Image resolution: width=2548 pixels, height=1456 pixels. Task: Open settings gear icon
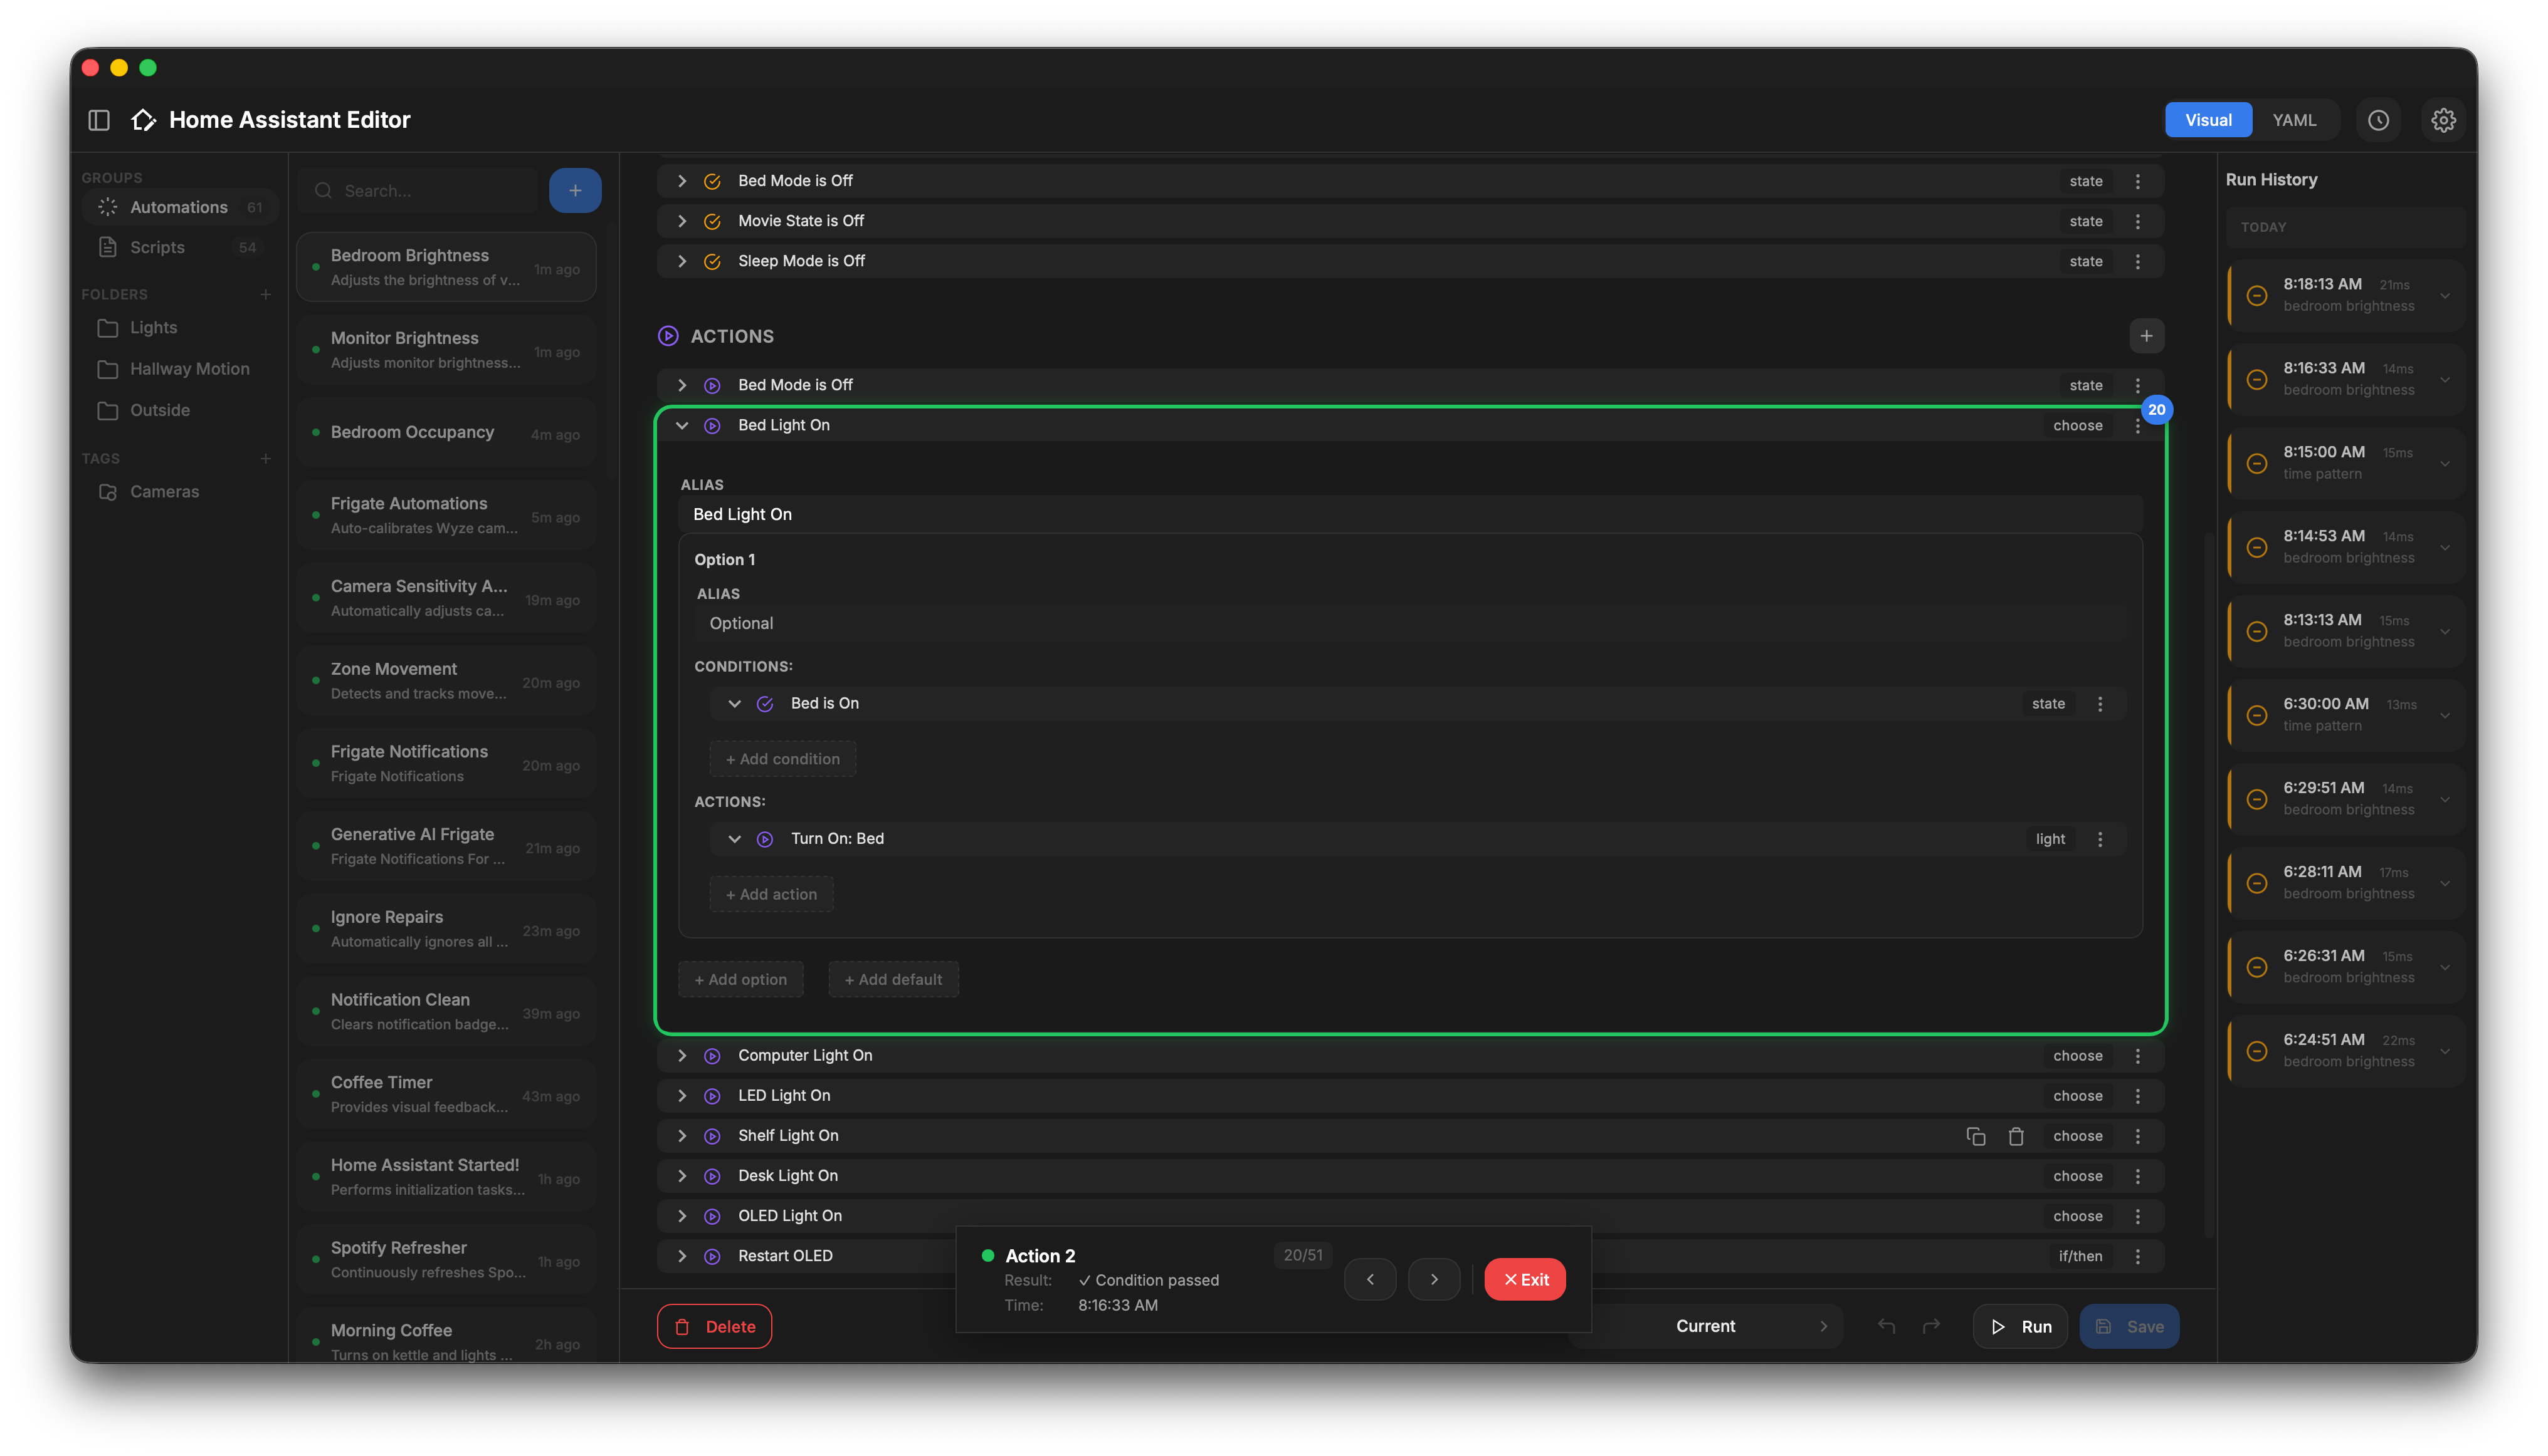click(2443, 120)
